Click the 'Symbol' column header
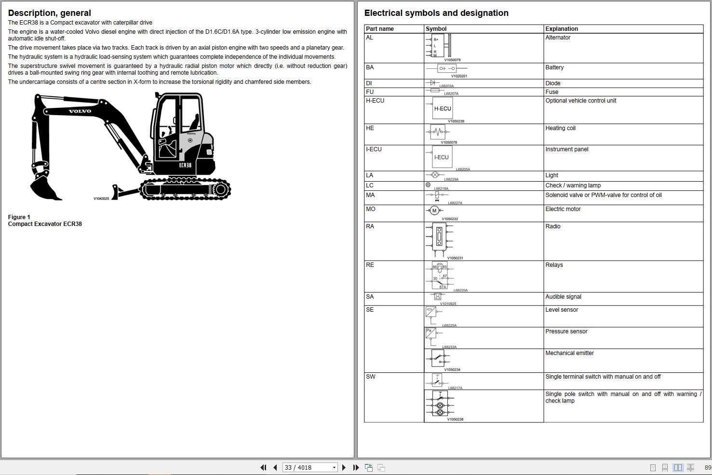Image resolution: width=712 pixels, height=475 pixels. coord(436,29)
